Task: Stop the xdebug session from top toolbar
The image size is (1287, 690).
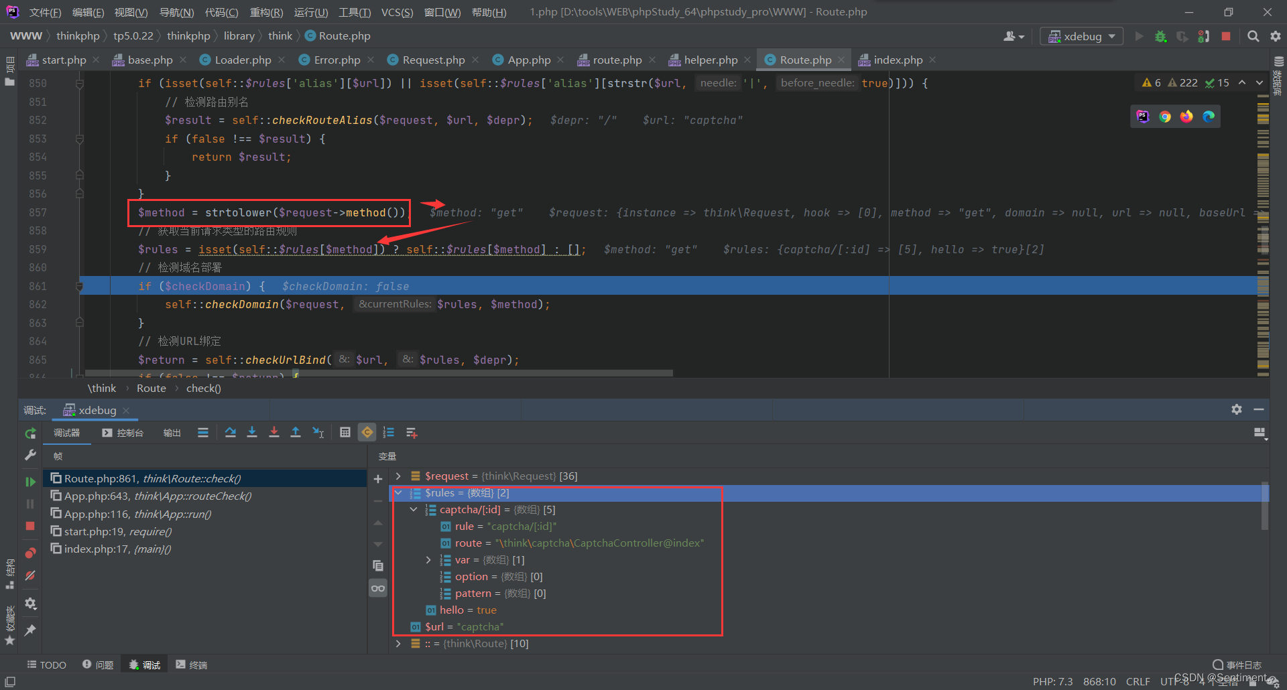Action: [1226, 36]
